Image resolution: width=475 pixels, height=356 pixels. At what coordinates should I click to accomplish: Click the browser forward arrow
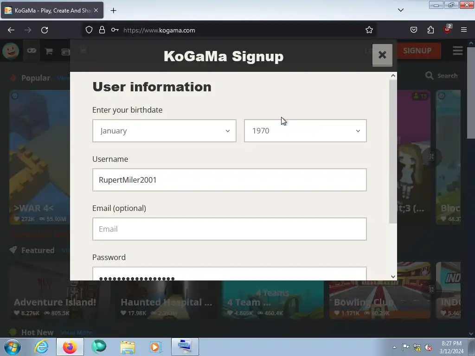tap(28, 30)
